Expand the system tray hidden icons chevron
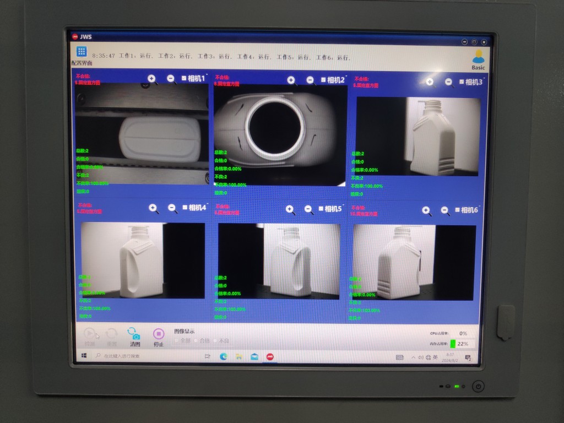564x423 pixels. 413,357
